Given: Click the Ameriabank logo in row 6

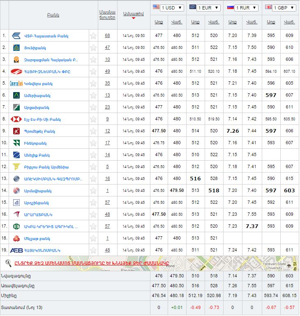Looking at the screenshot, I should 16,95.
